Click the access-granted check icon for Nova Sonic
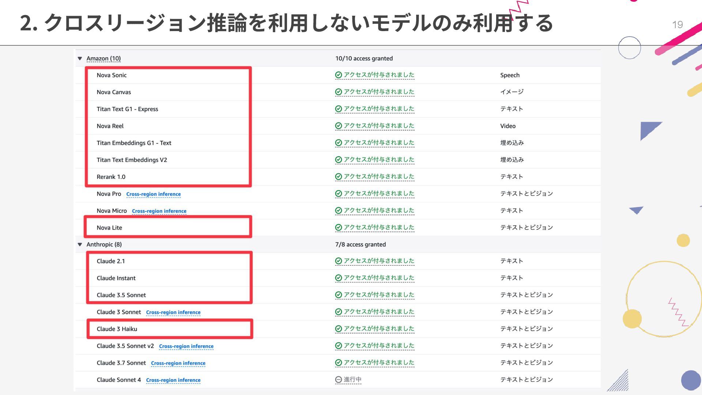 coord(339,75)
